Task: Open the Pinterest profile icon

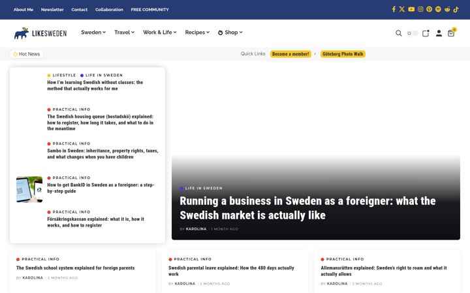Action: (430, 9)
